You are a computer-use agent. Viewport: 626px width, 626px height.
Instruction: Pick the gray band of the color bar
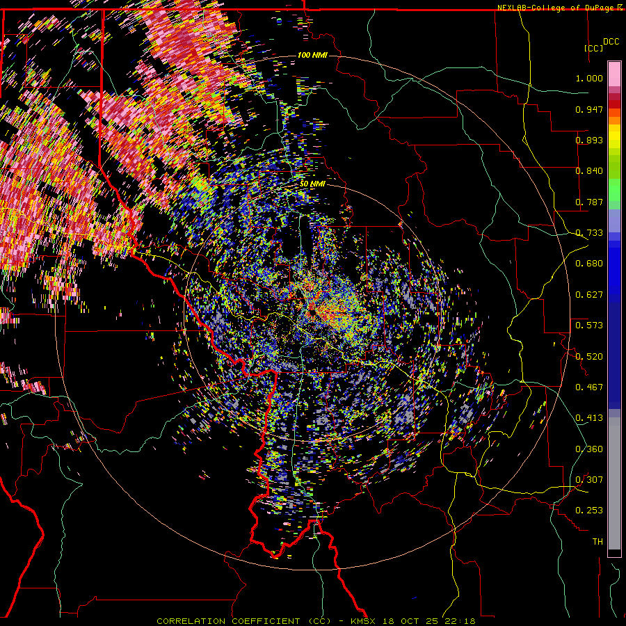tap(614, 483)
